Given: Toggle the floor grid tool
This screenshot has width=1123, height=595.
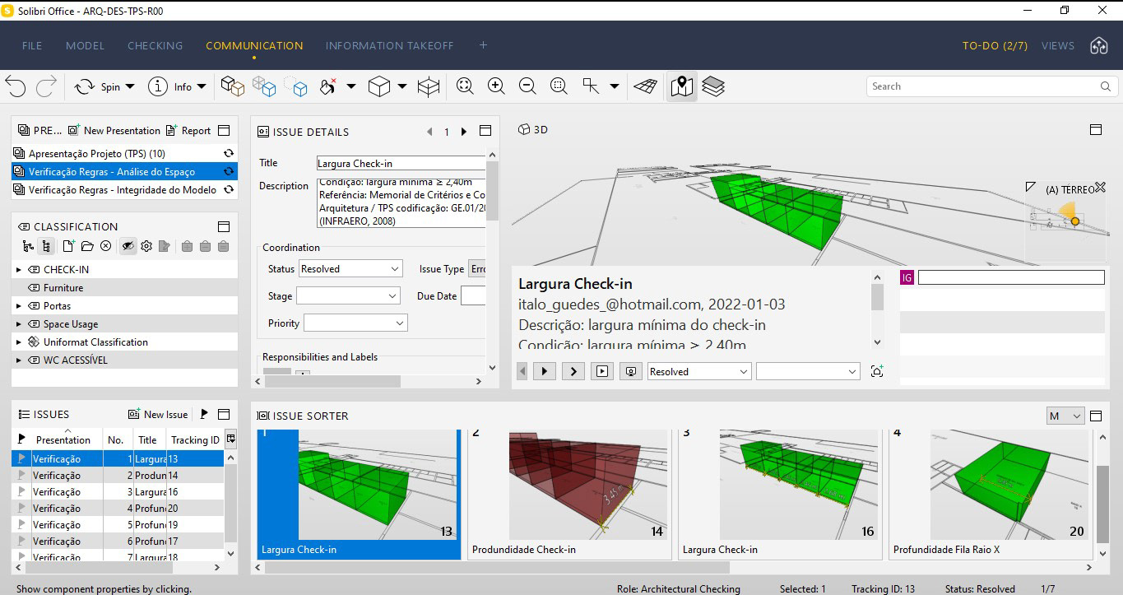Looking at the screenshot, I should (x=646, y=86).
